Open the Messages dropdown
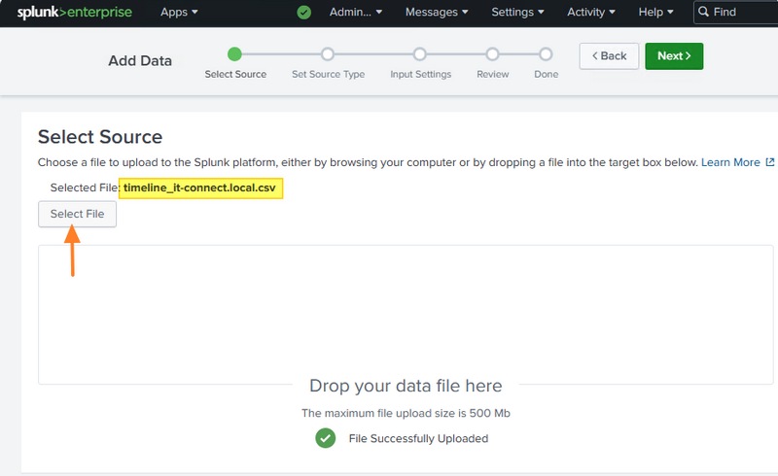The image size is (778, 476). (437, 13)
